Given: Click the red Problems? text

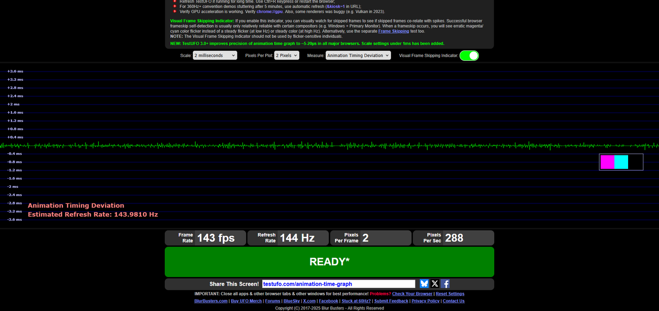Looking at the screenshot, I should tap(380, 293).
